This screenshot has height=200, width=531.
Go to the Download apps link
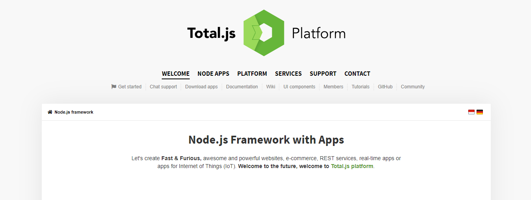coord(202,87)
